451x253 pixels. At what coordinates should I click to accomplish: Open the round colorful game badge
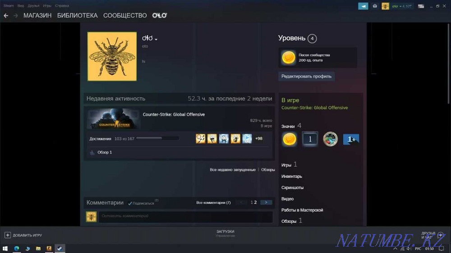(330, 139)
